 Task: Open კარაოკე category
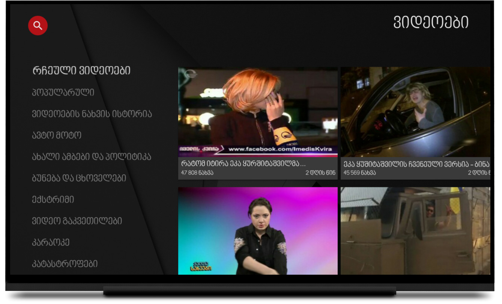(51, 242)
